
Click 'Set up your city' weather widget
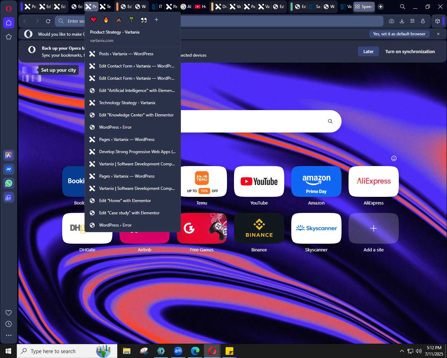(58, 70)
